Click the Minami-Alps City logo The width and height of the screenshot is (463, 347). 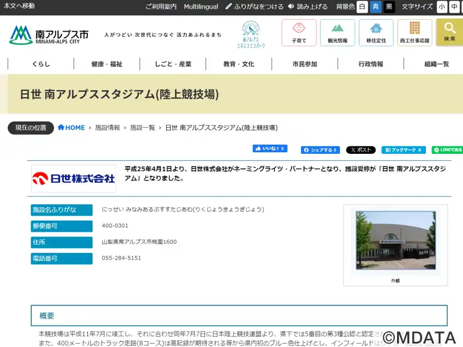click(x=49, y=35)
